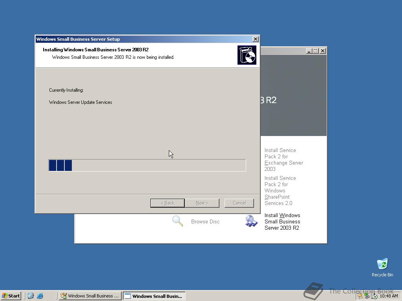The height and width of the screenshot is (301, 402).
Task: Close the background autorun window
Action: click(x=323, y=51)
